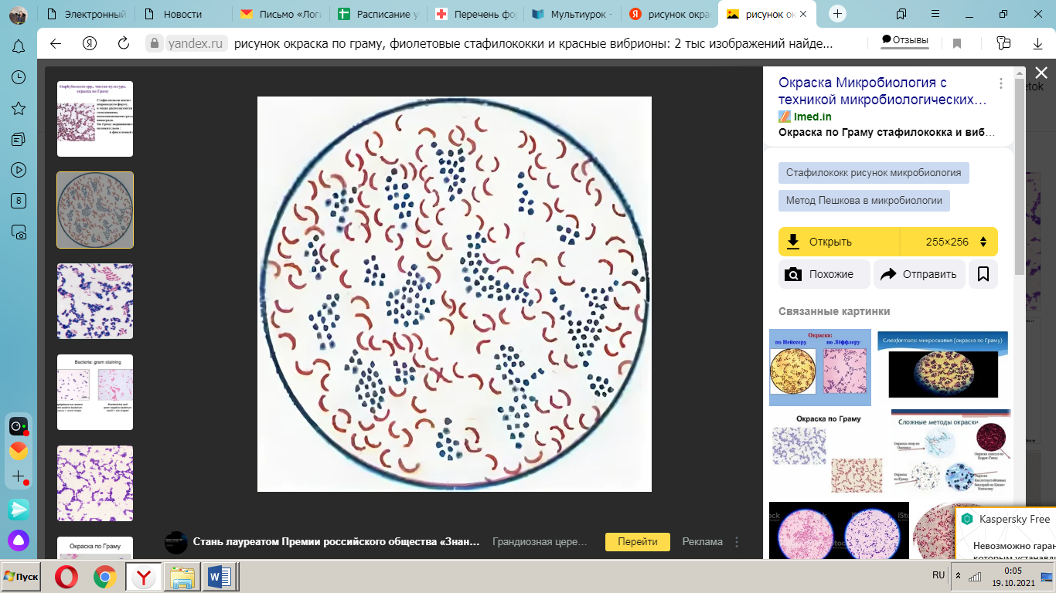Switch to the Новости tab
The height and width of the screenshot is (593, 1056).
pos(183,14)
